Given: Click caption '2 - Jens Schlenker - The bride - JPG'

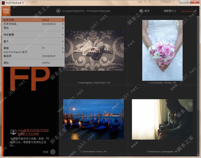Looking at the screenshot, I should point(162,83).
